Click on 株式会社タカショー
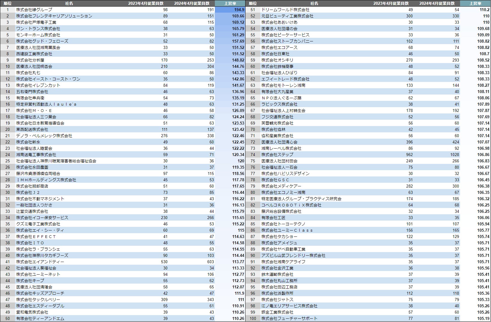Viewport: 491px width, 322px height. pos(279,236)
